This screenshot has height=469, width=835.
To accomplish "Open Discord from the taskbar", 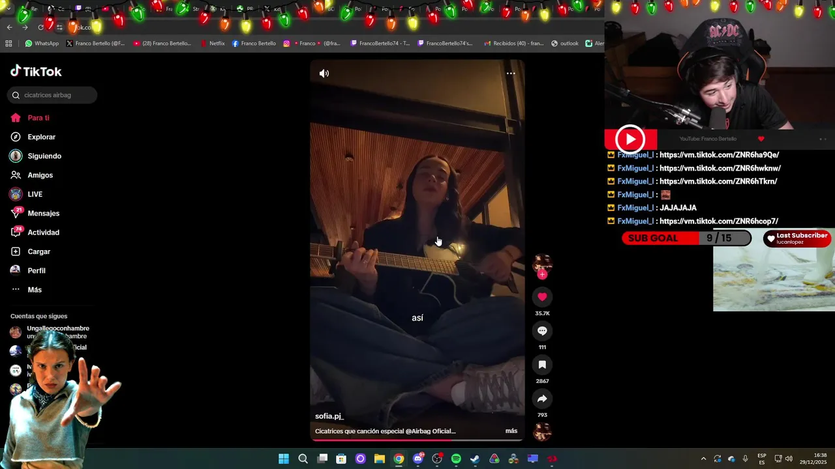I will point(418,459).
